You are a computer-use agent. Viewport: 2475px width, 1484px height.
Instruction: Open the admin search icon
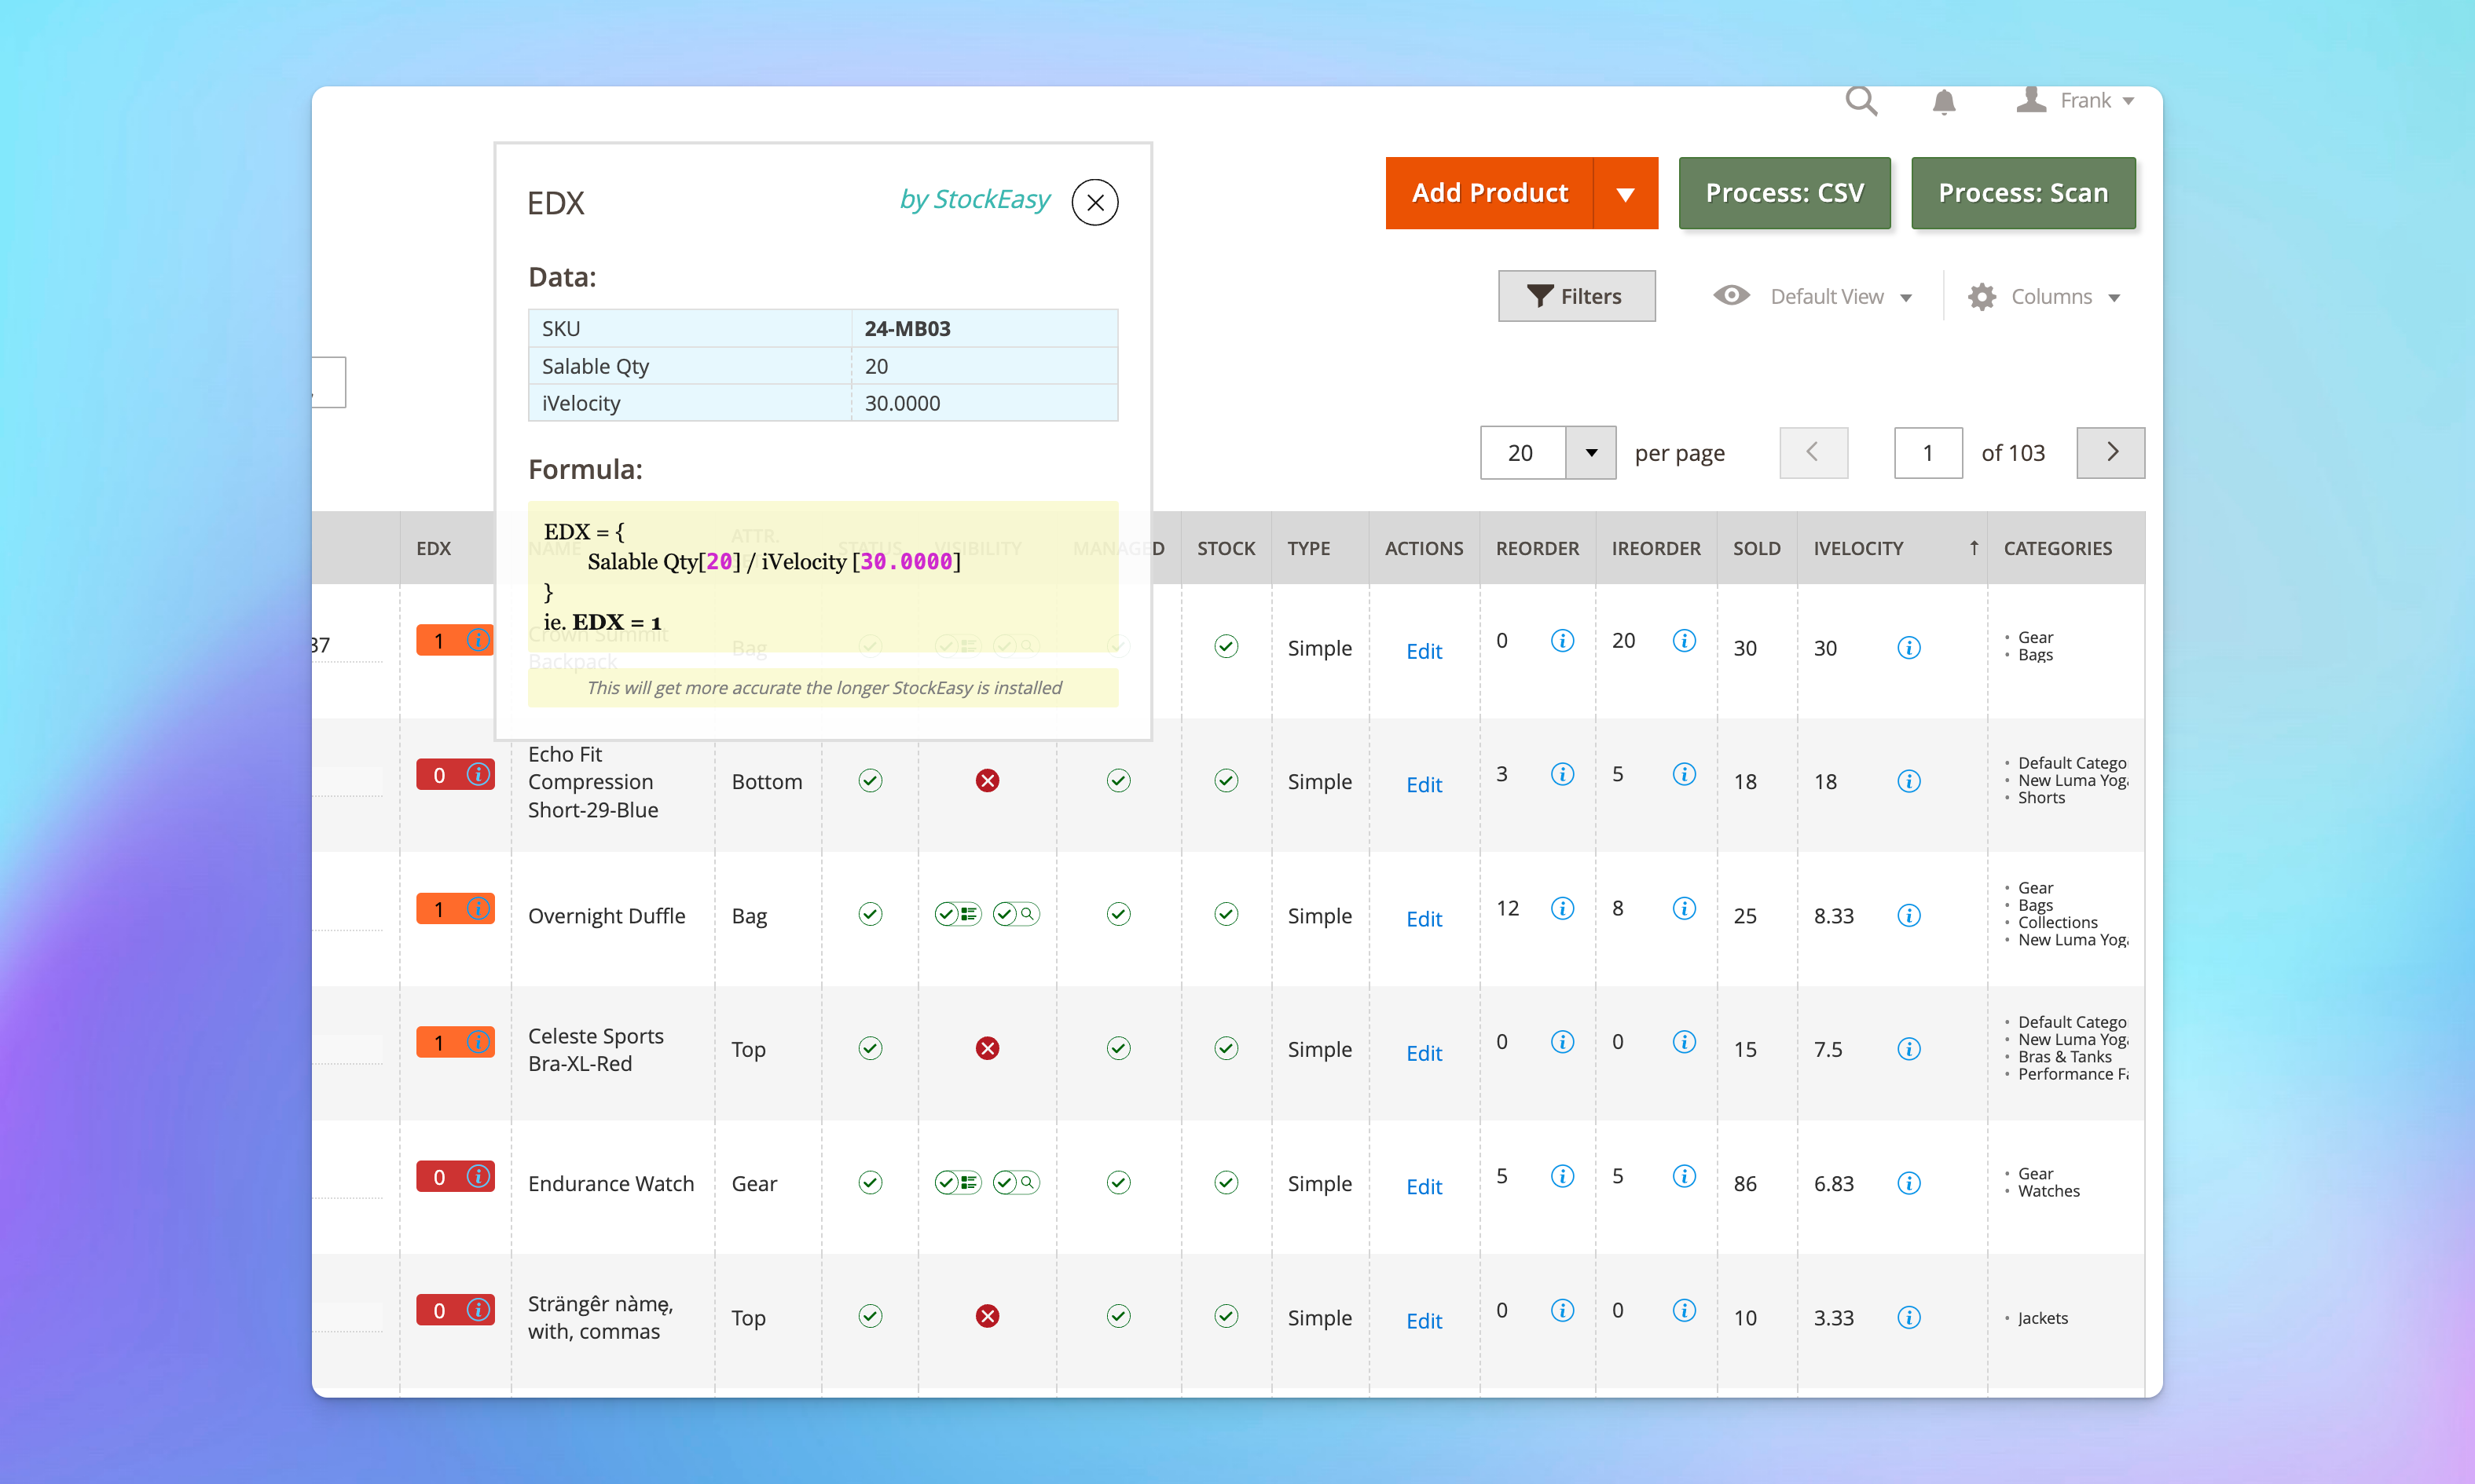[x=1861, y=101]
